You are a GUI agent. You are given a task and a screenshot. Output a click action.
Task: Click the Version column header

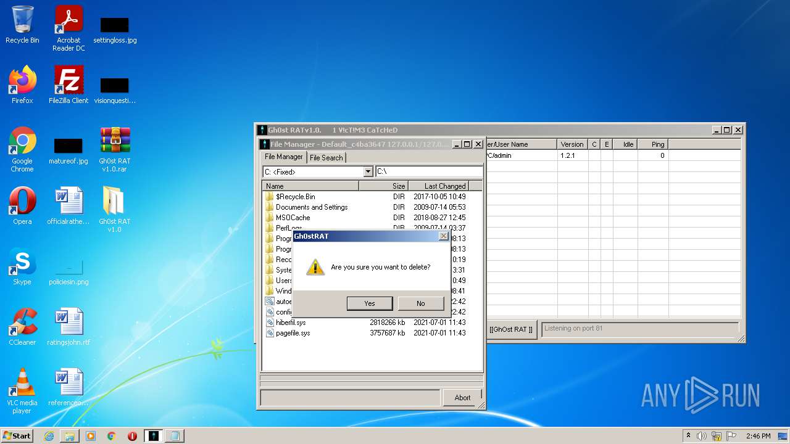click(572, 144)
